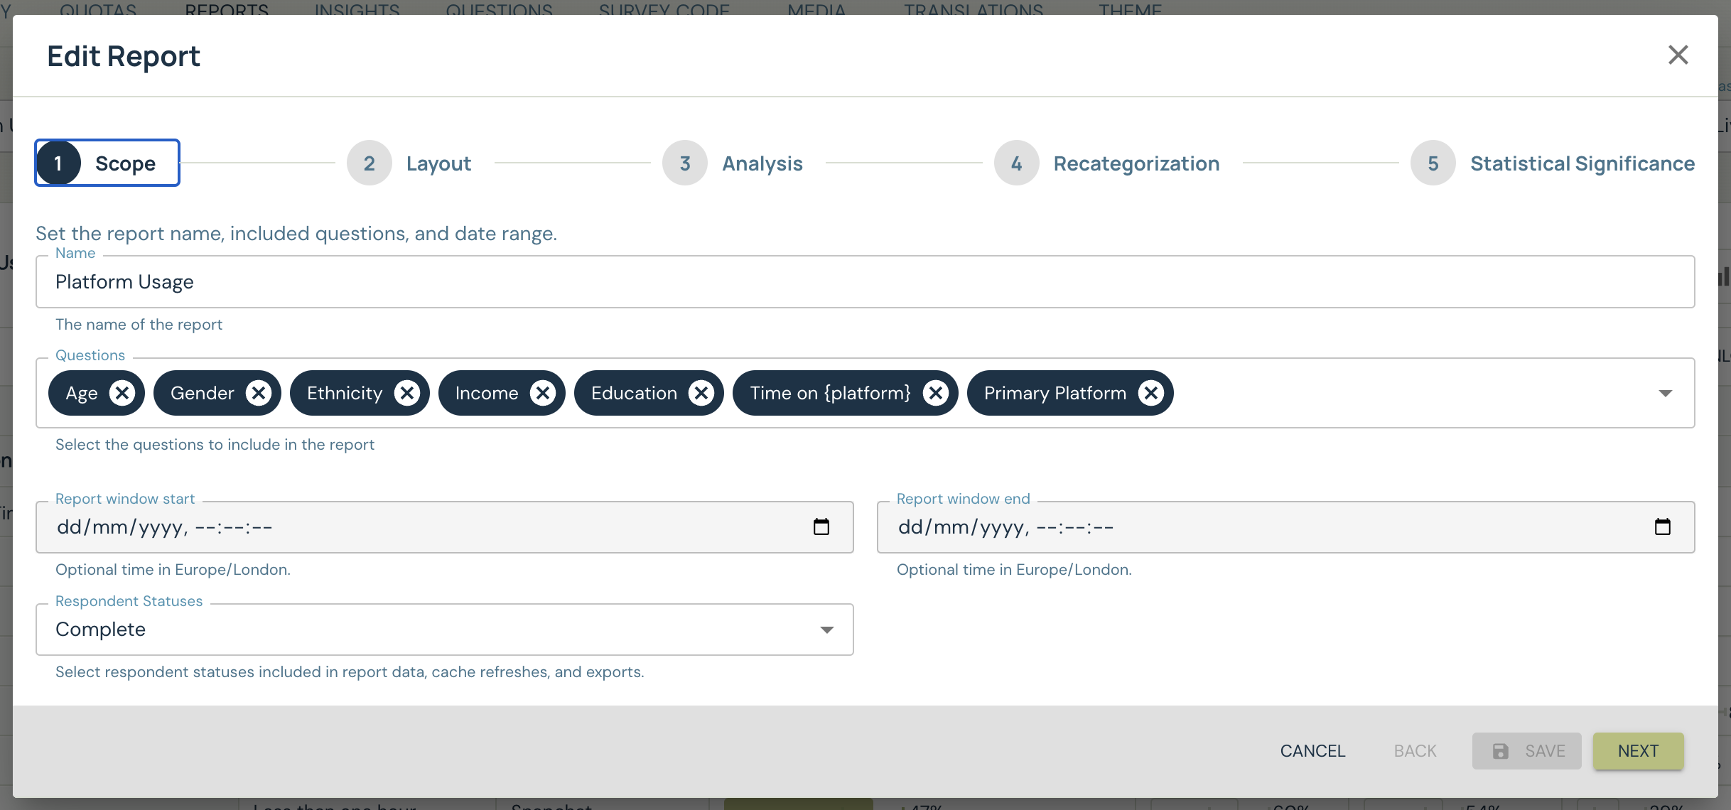The width and height of the screenshot is (1731, 810).
Task: Select the Time on {platform} chip label
Action: (830, 393)
